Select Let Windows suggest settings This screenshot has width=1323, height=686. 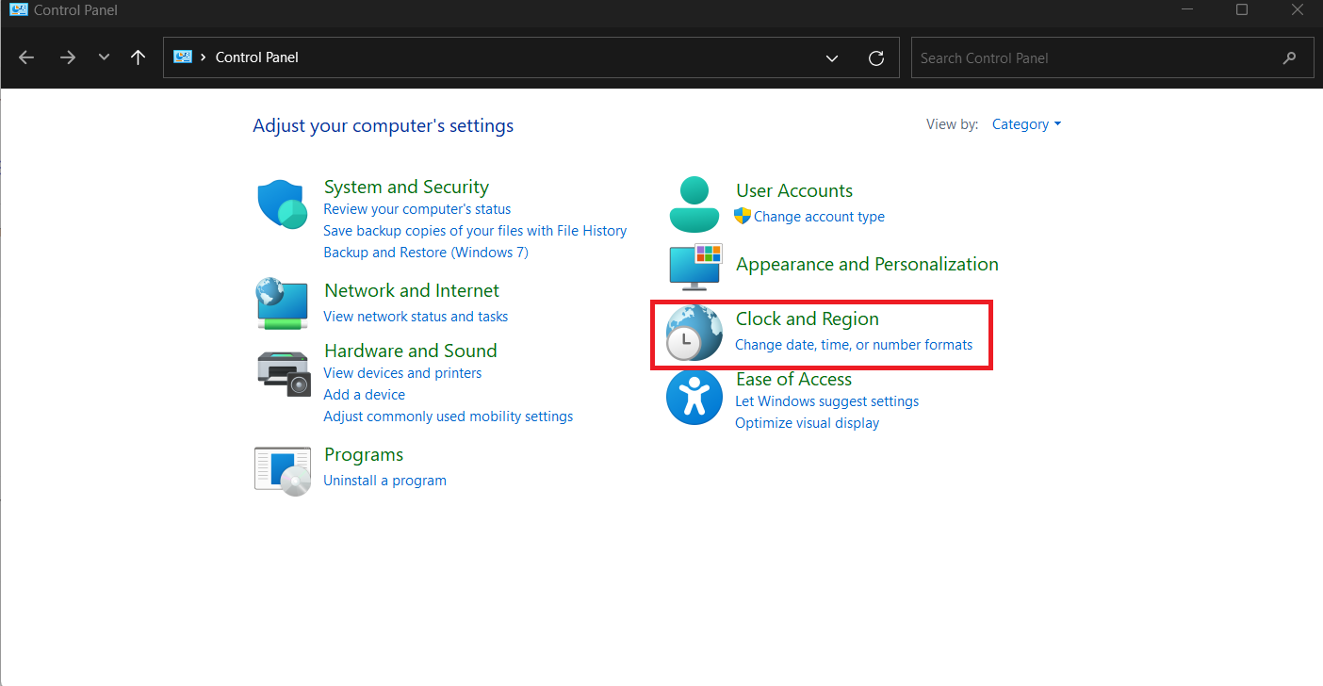tap(826, 401)
